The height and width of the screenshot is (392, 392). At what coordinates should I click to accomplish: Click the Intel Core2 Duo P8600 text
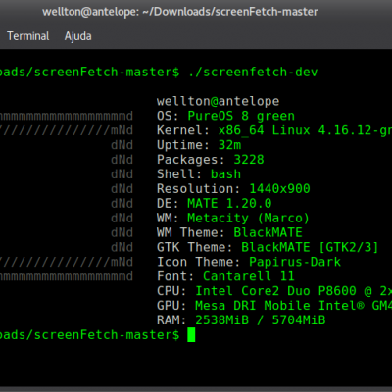point(275,291)
